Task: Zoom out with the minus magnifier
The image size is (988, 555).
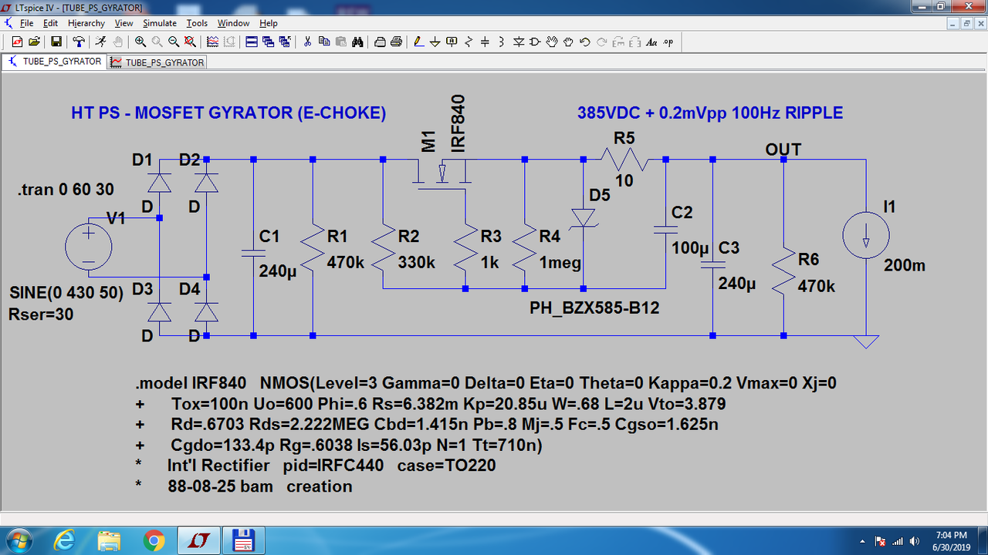Action: tap(174, 42)
